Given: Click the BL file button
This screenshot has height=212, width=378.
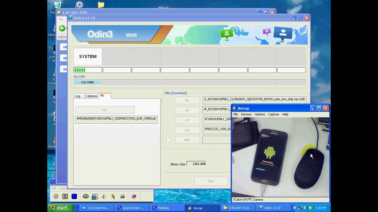Looking at the screenshot, I should point(187,100).
